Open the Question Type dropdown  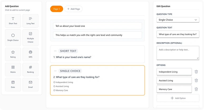point(178,20)
